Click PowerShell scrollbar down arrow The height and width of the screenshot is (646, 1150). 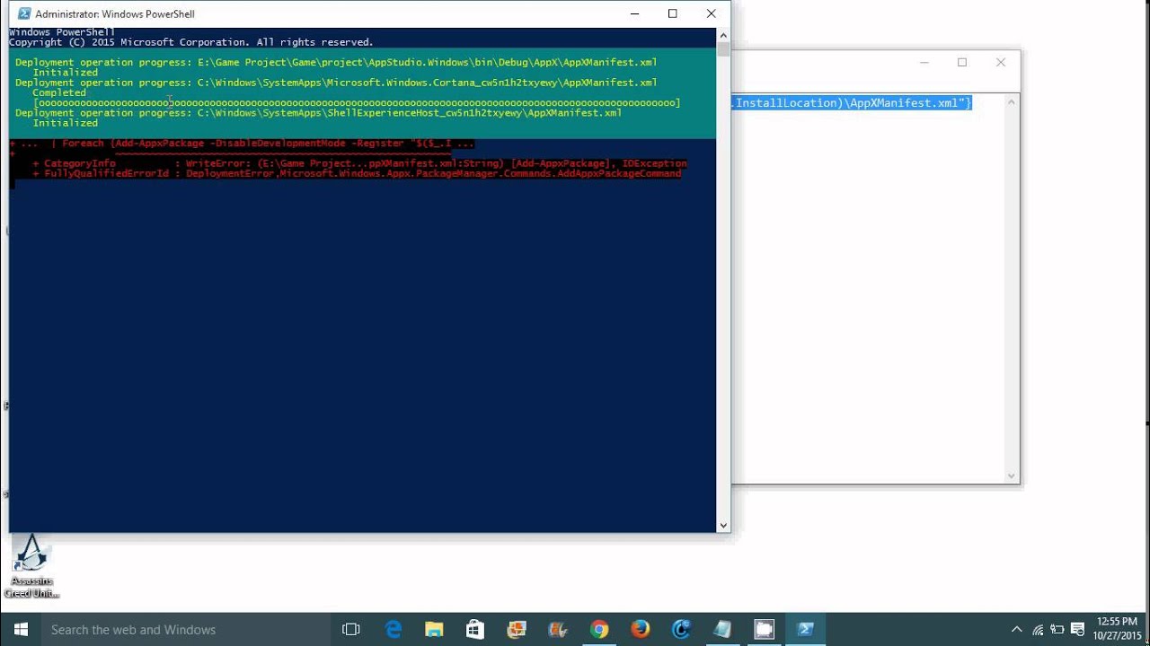723,526
